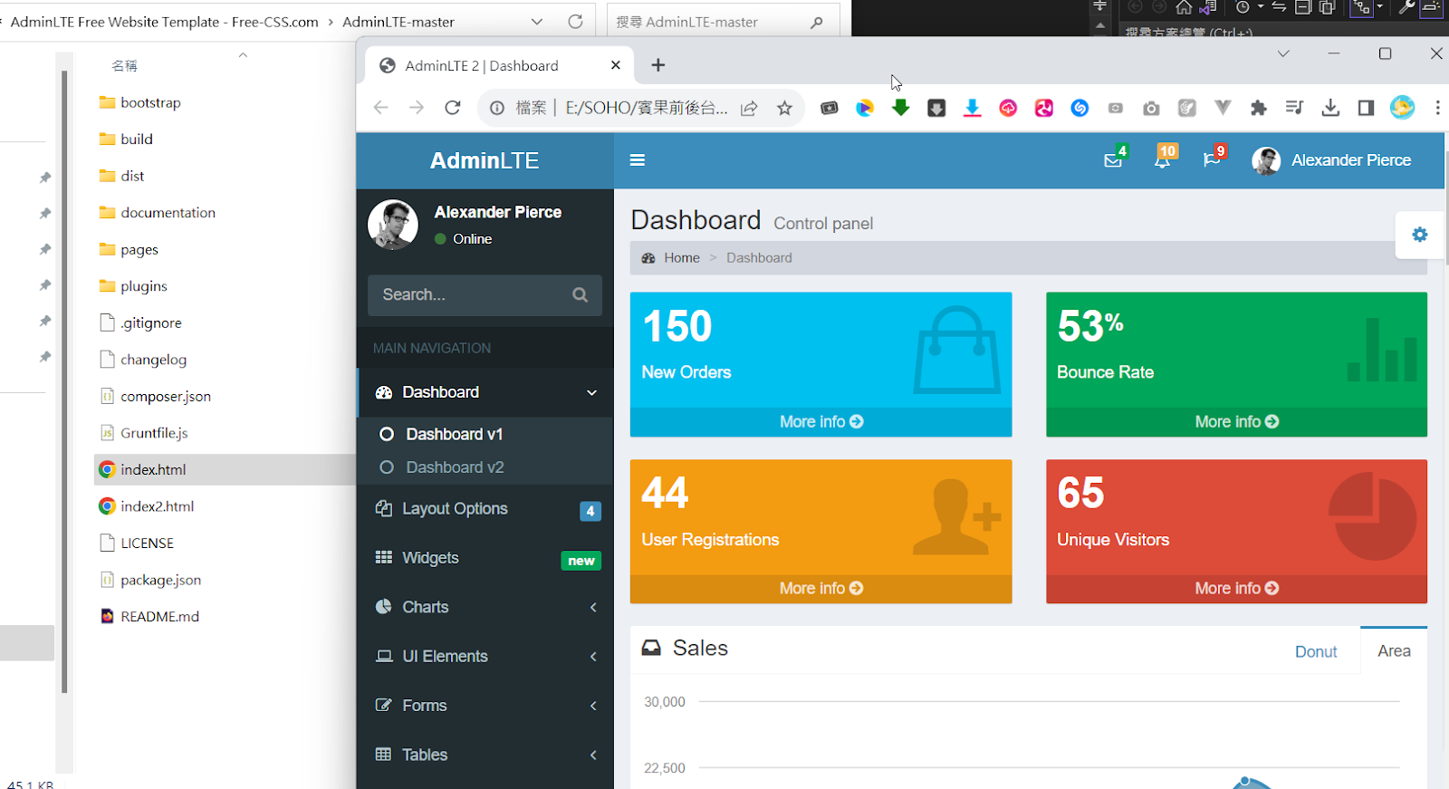Screen dimensions: 1449x789
Task: Toggle sidebar with hamburger icon
Action: [x=638, y=160]
